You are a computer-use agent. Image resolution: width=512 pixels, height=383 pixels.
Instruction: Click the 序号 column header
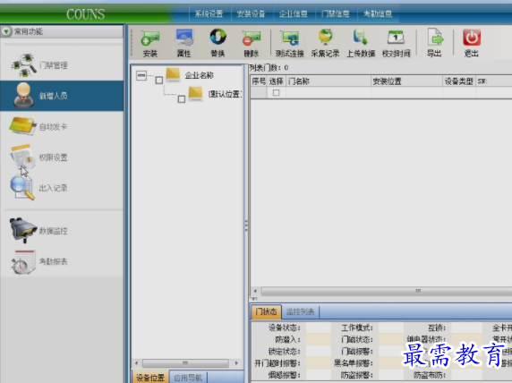click(259, 81)
